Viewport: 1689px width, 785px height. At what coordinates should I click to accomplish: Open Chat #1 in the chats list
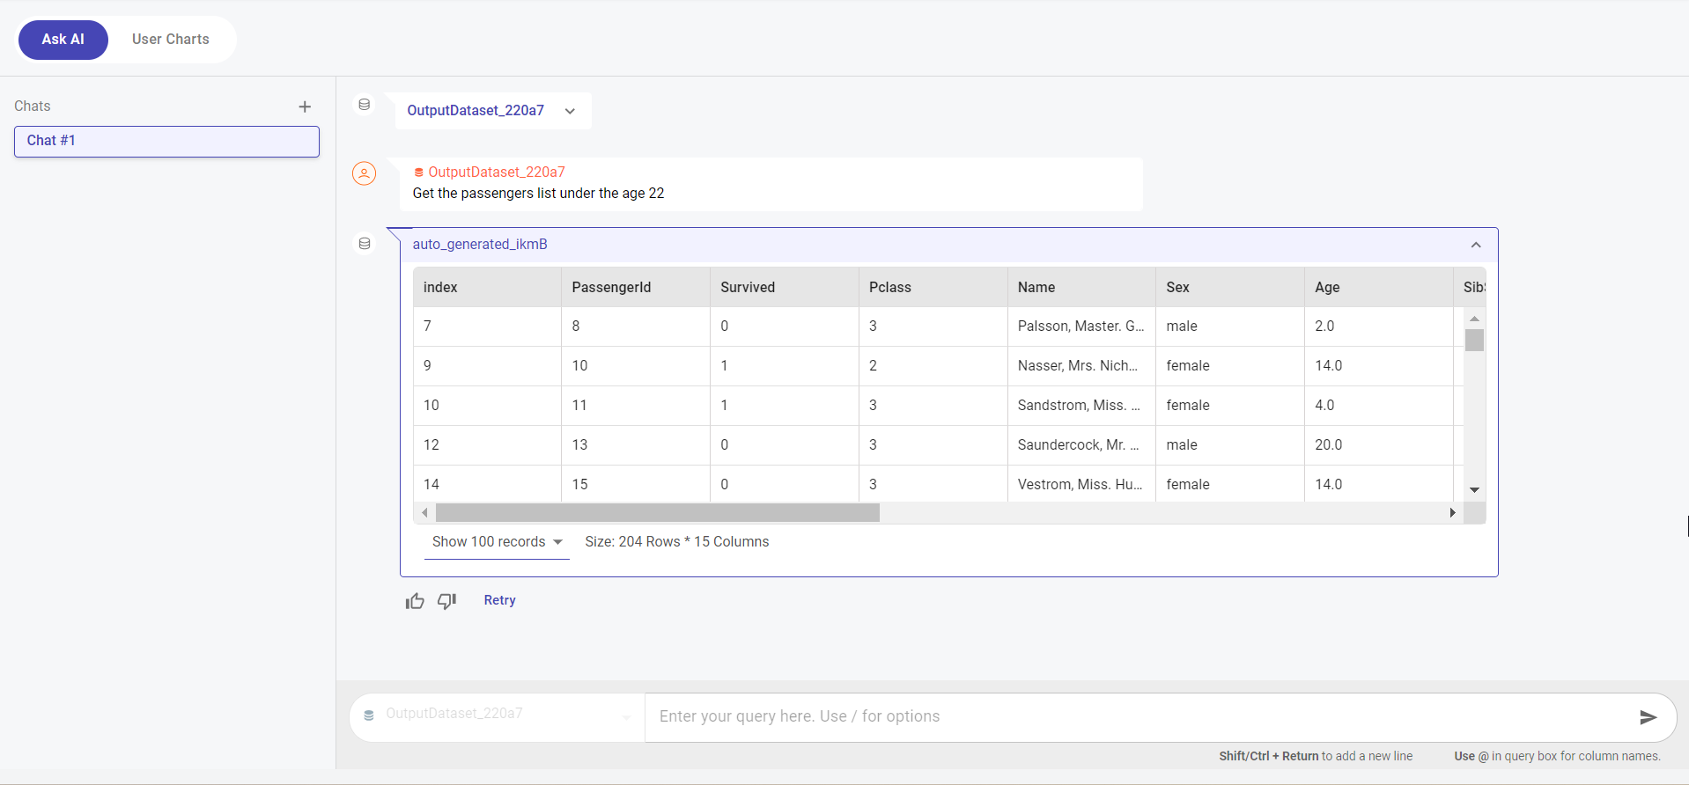(166, 141)
